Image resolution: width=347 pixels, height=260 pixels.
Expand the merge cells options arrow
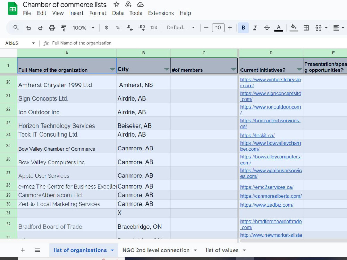(326, 28)
